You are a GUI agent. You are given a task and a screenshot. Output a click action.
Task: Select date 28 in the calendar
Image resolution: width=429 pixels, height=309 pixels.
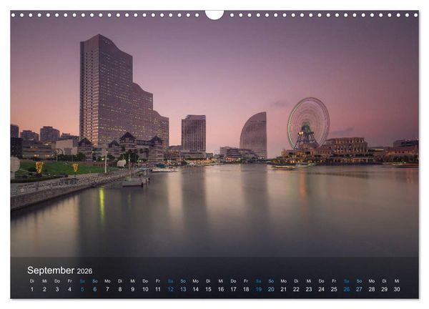[x=372, y=289]
